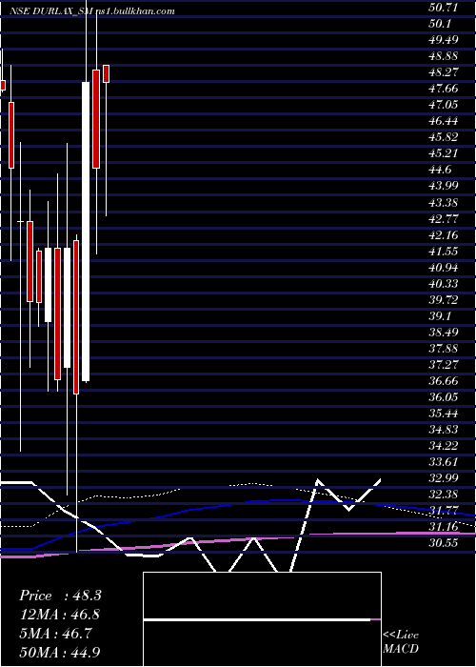Click the 32.99 price axis label
The height and width of the screenshot is (667, 476).
[x=444, y=478]
